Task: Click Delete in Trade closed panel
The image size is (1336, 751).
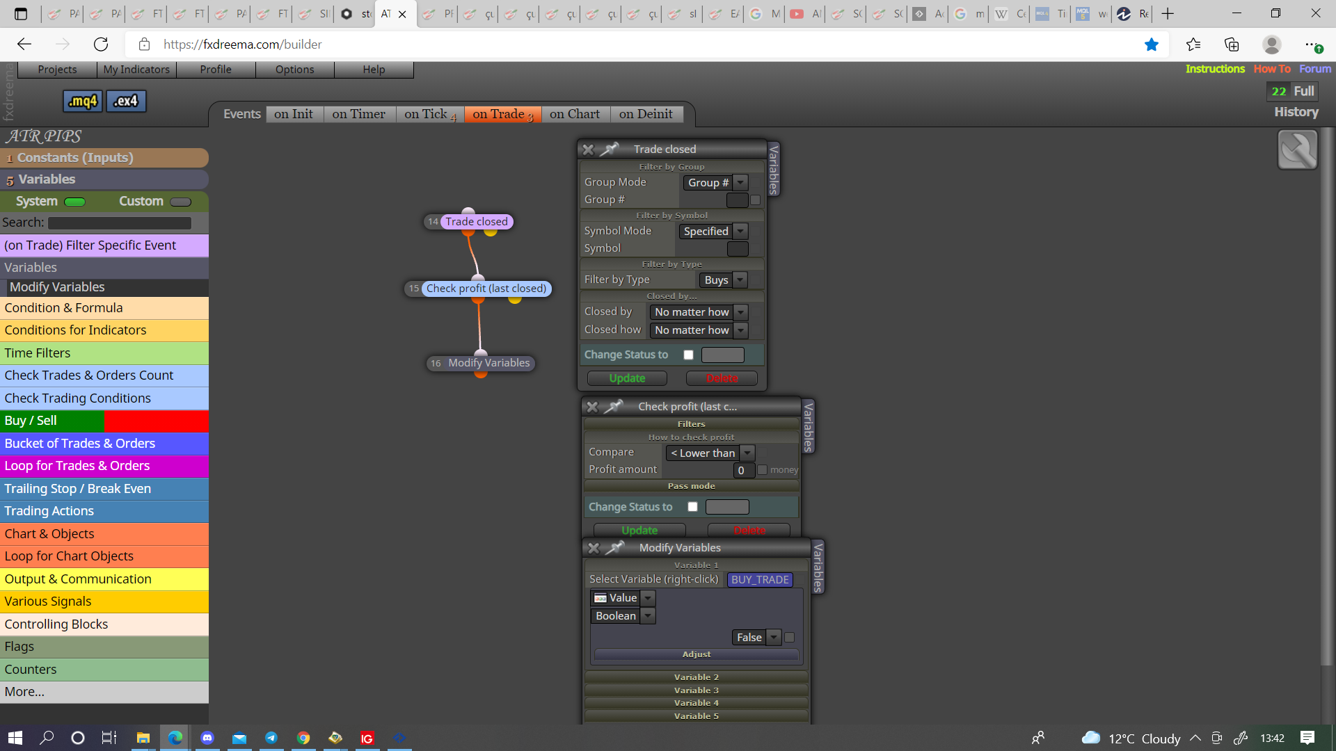Action: point(722,378)
